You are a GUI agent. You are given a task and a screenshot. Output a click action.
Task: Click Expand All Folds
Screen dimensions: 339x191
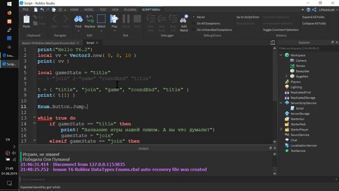click(313, 17)
